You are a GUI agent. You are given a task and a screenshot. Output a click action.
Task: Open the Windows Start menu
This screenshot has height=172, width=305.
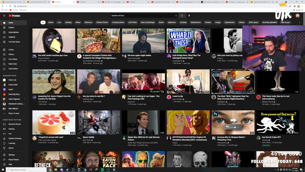3,170
